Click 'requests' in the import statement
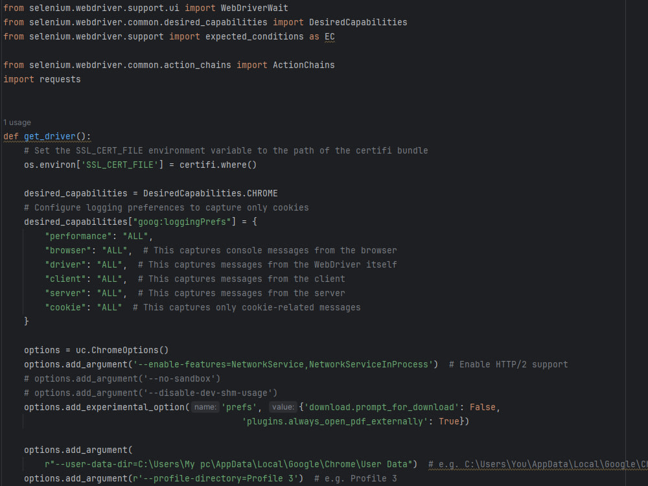The width and height of the screenshot is (648, 486). tap(60, 79)
